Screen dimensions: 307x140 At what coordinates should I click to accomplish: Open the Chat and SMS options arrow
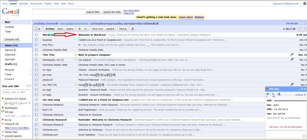click(x=27, y=86)
